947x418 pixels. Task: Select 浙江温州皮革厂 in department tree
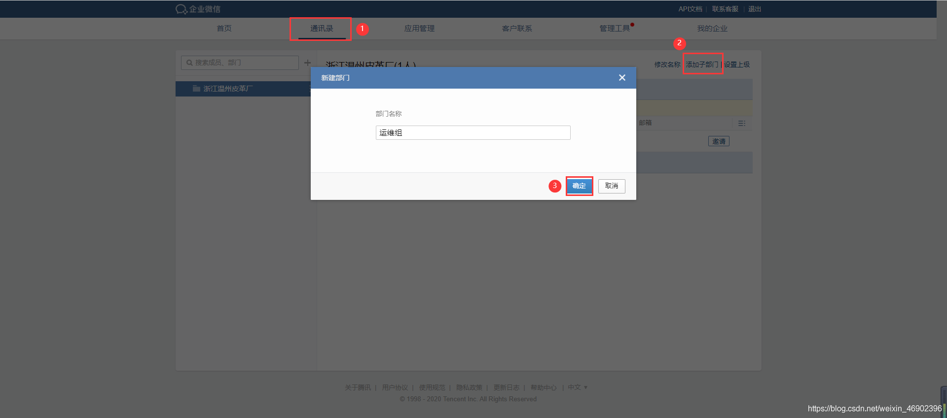[x=228, y=89]
